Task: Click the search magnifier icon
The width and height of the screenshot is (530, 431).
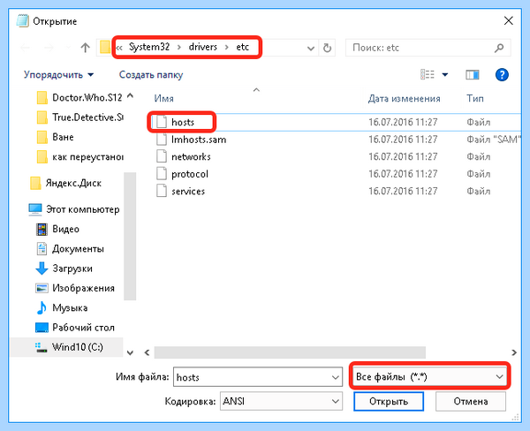Action: tap(499, 48)
